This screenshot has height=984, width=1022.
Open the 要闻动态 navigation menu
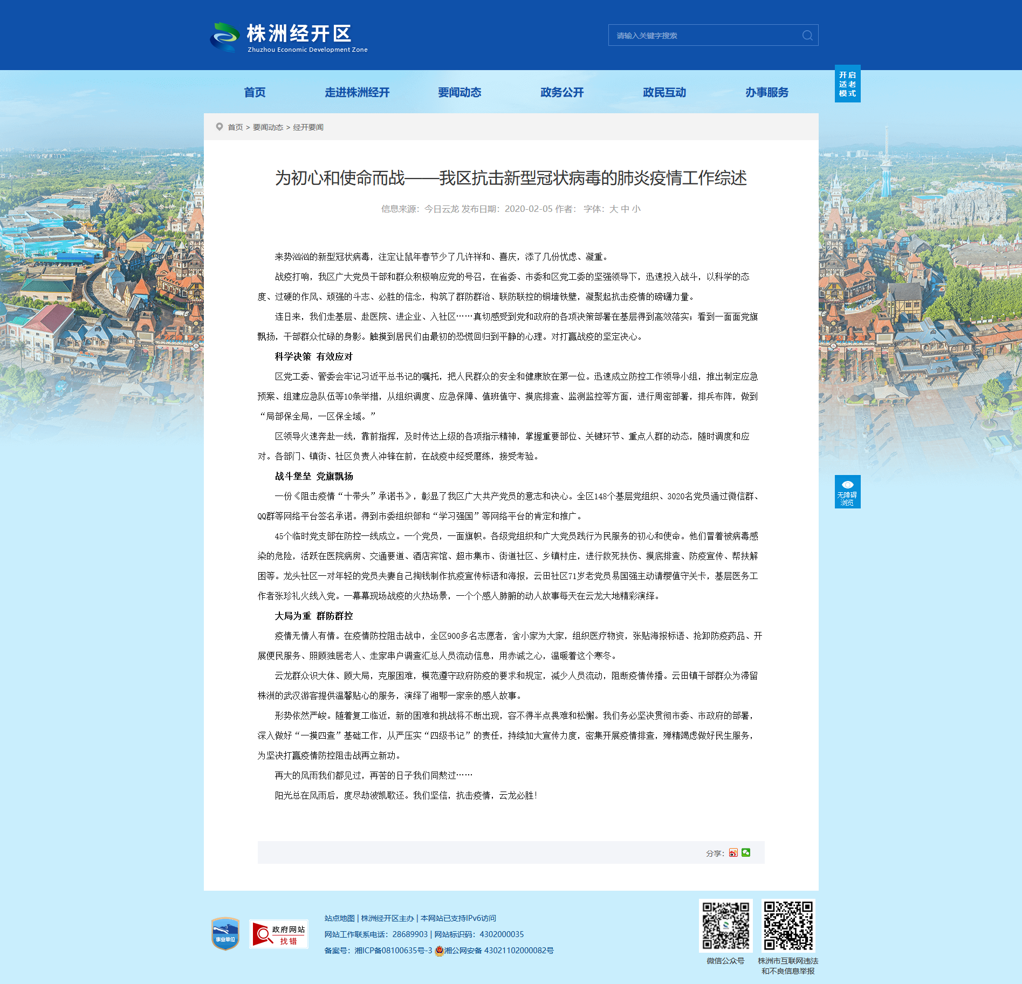[459, 92]
